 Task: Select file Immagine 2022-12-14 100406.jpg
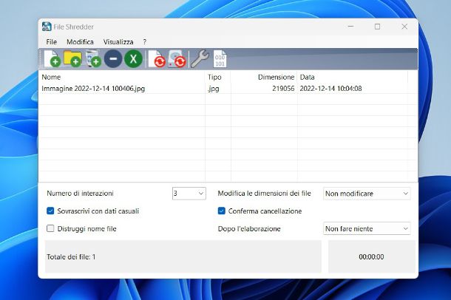93,89
